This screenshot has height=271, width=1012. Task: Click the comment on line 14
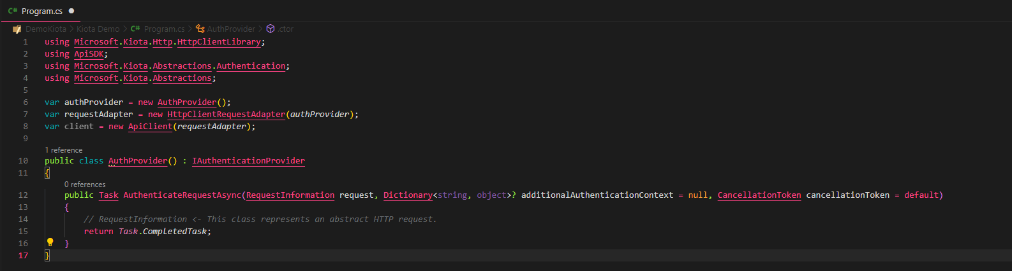click(260, 219)
